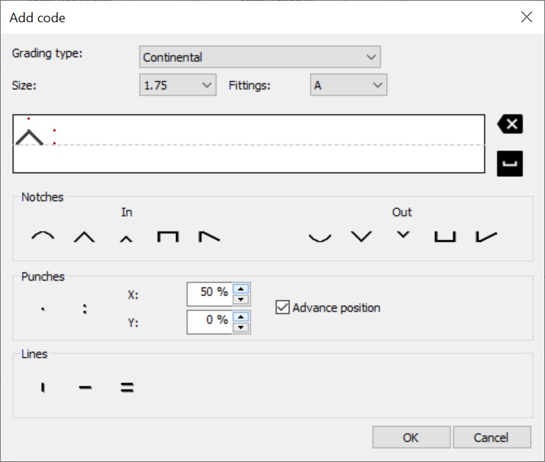Select the slanted In notch icon
Screen dimensions: 545x462
[x=209, y=236]
